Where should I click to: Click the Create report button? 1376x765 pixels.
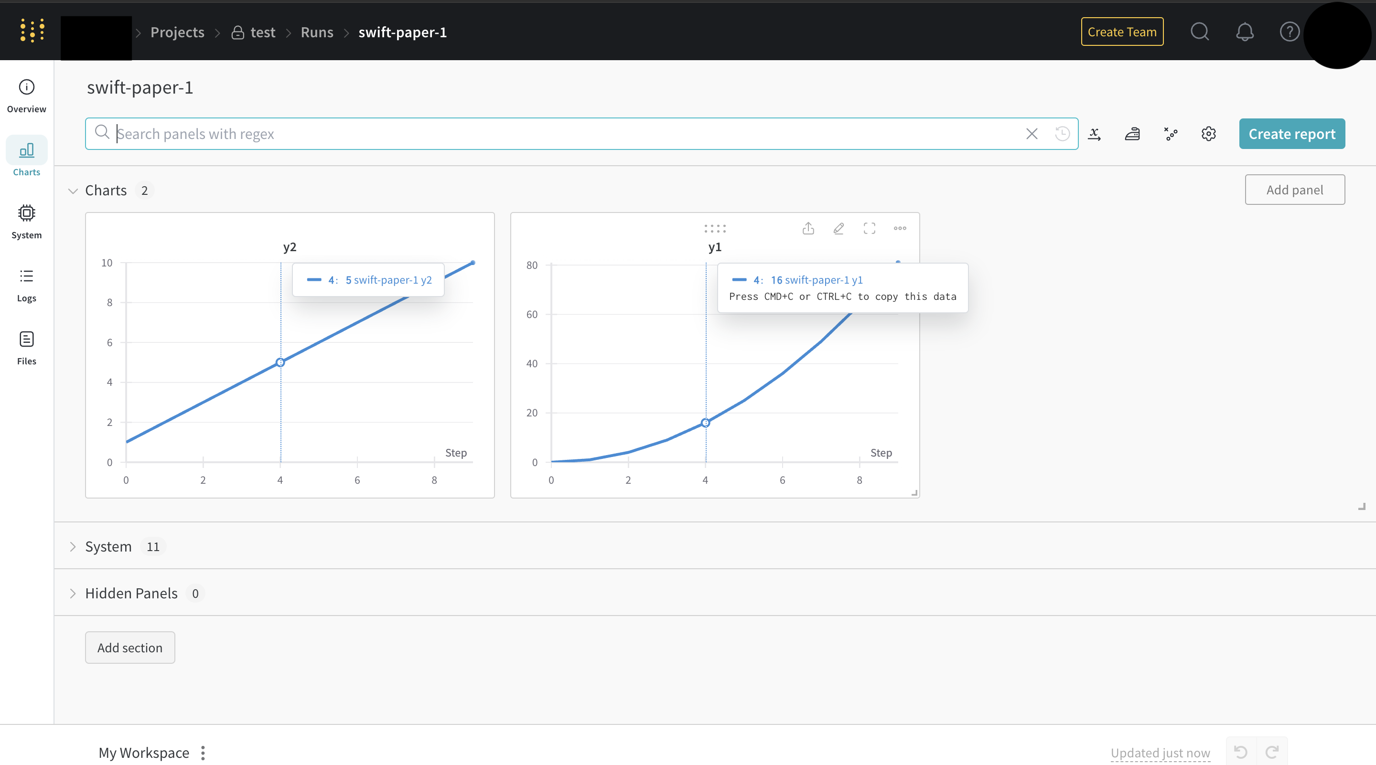pos(1291,134)
